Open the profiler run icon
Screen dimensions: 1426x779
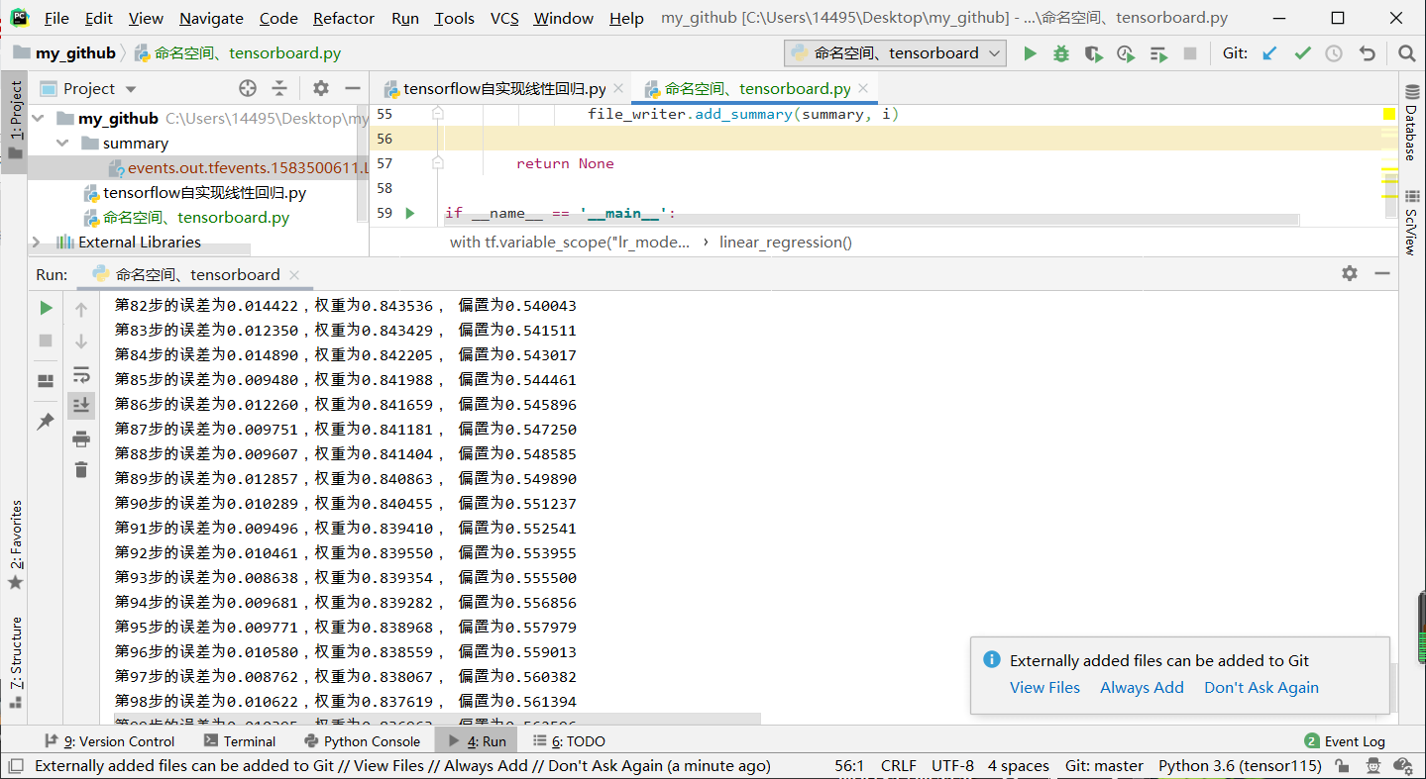click(1125, 53)
